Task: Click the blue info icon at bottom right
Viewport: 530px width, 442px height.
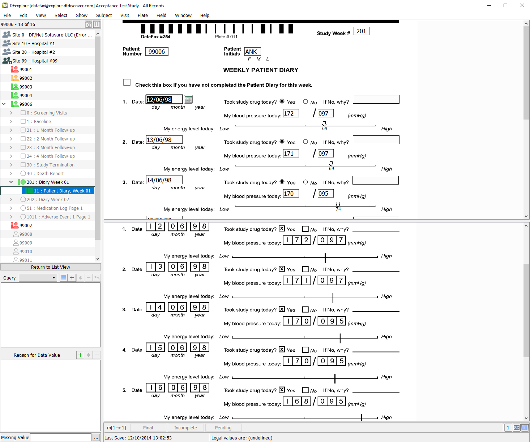Action: coord(525,428)
